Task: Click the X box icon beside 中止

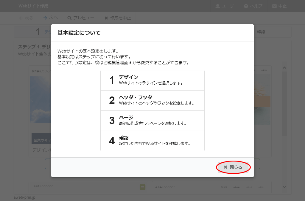Action: (x=274, y=6)
